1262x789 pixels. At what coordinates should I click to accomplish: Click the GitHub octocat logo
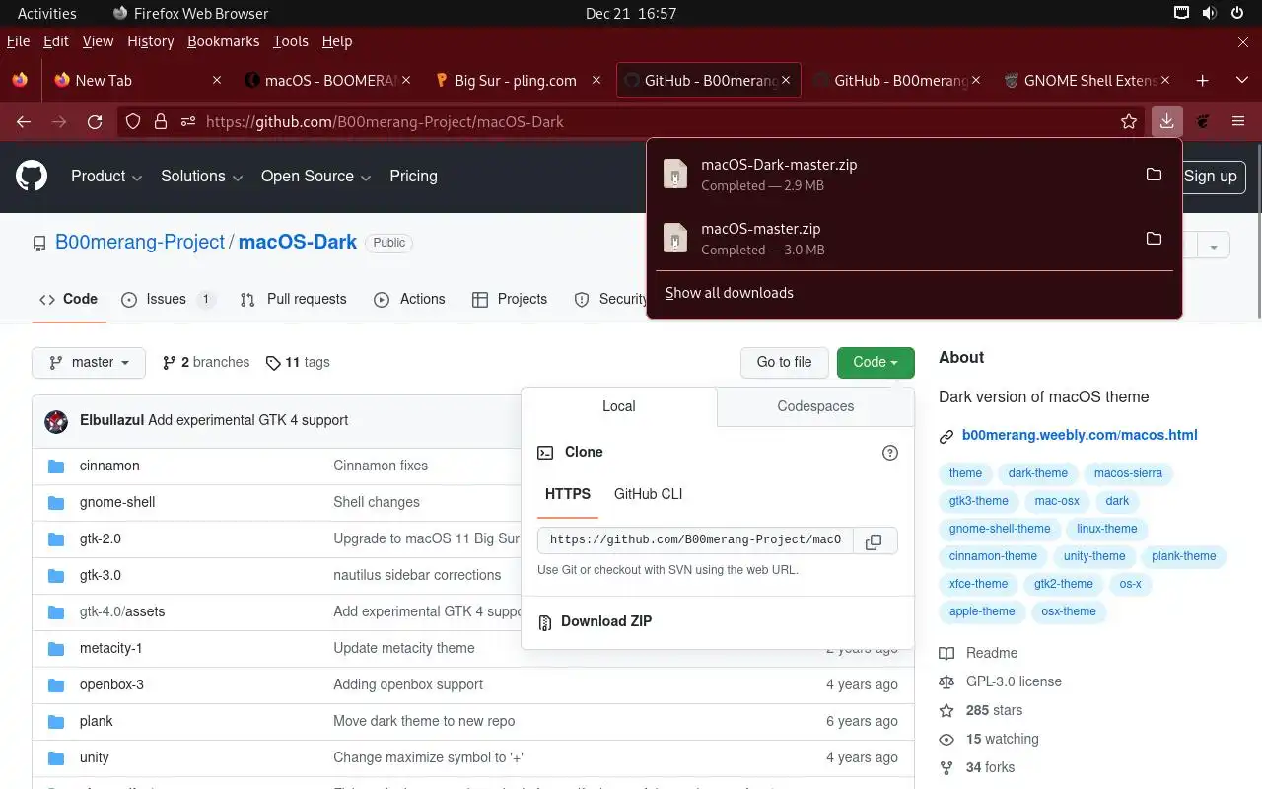point(32,177)
